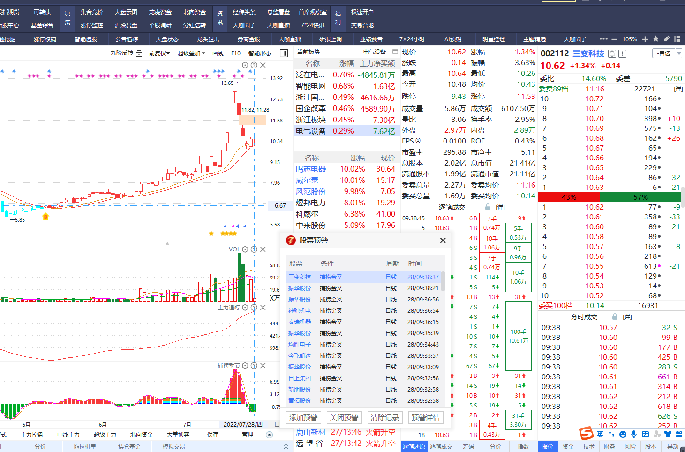The height and width of the screenshot is (452, 685).
Task: Click the lock icon beside 分时成交 header
Action: coord(615,317)
